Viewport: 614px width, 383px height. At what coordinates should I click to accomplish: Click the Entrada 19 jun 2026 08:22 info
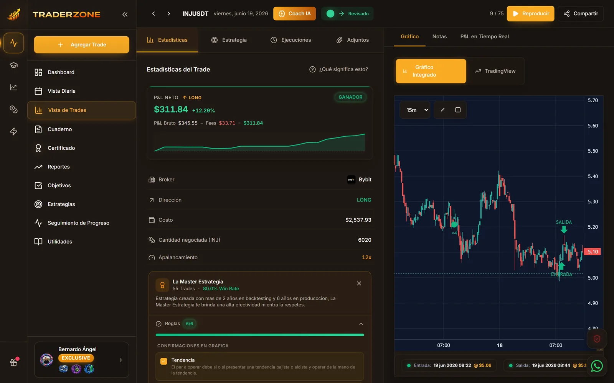pos(449,365)
